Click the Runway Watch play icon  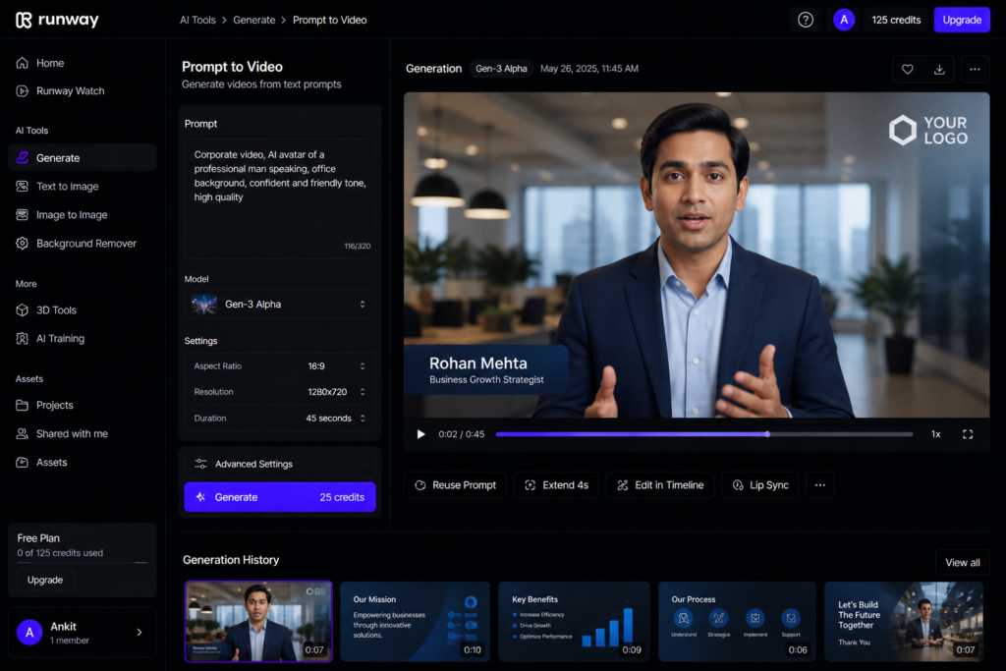coord(23,91)
